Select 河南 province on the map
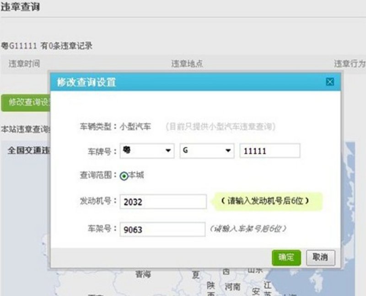366x296 pixels. pos(232,287)
